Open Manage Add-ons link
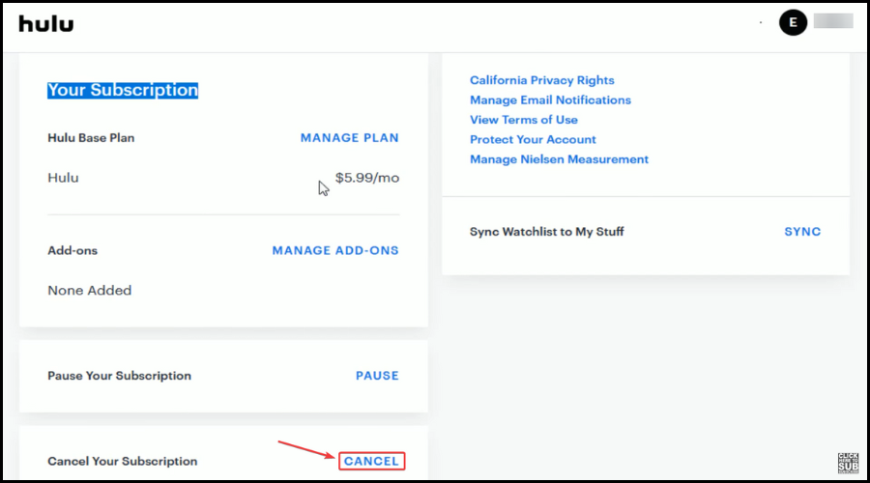Screen dimensions: 870x483 tap(335, 250)
